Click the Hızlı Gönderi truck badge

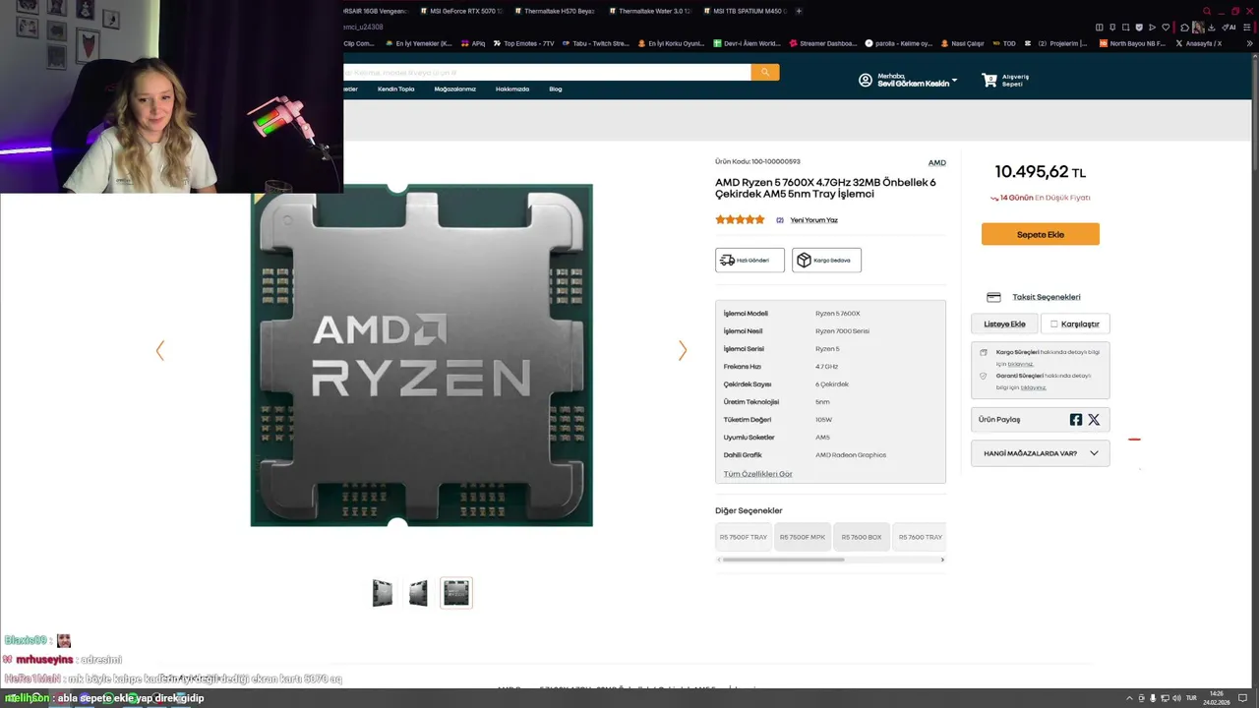(x=749, y=260)
